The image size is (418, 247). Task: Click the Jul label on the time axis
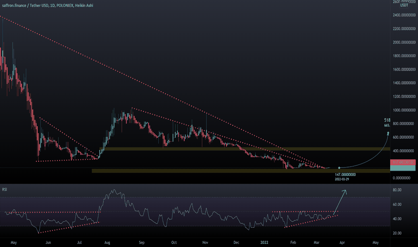[x=79, y=243]
